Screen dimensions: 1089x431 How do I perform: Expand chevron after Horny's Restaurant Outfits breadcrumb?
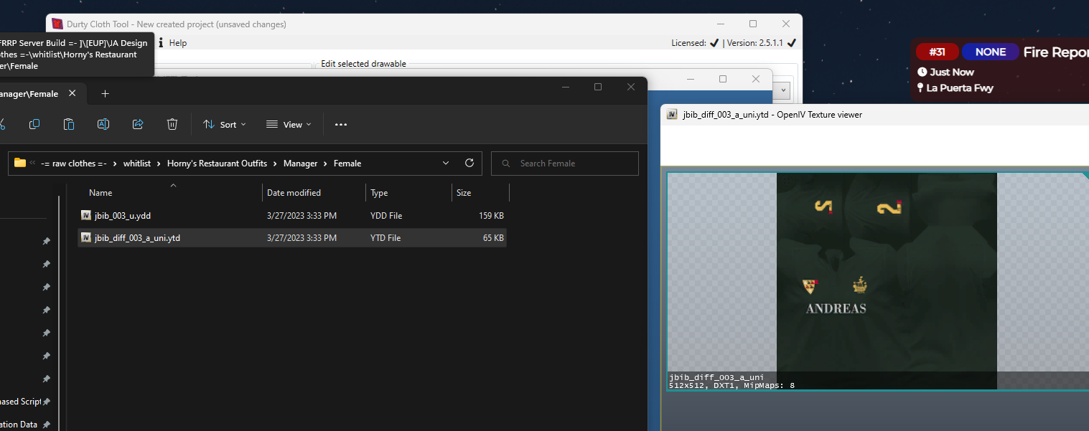pos(275,164)
